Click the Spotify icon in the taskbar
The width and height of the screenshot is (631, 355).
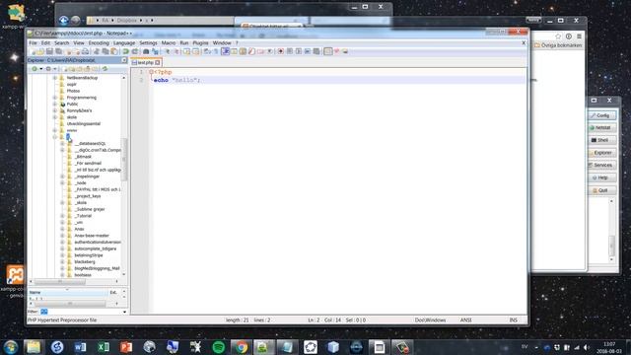(219, 347)
